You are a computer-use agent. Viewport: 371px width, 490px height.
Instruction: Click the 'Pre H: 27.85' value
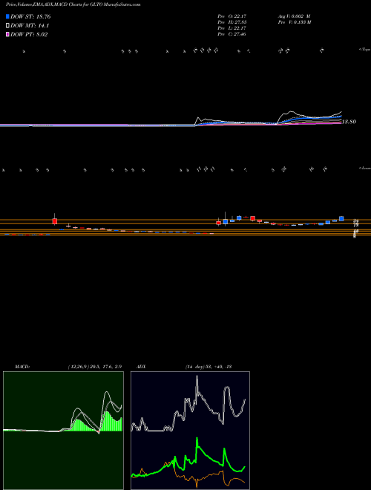[232, 22]
